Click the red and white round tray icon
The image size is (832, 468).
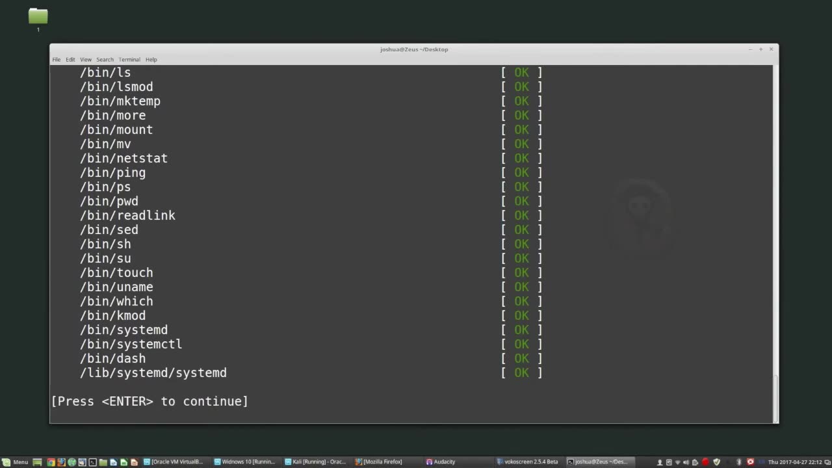750,461
